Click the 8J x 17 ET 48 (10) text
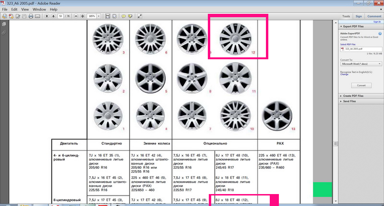 click(x=232, y=155)
